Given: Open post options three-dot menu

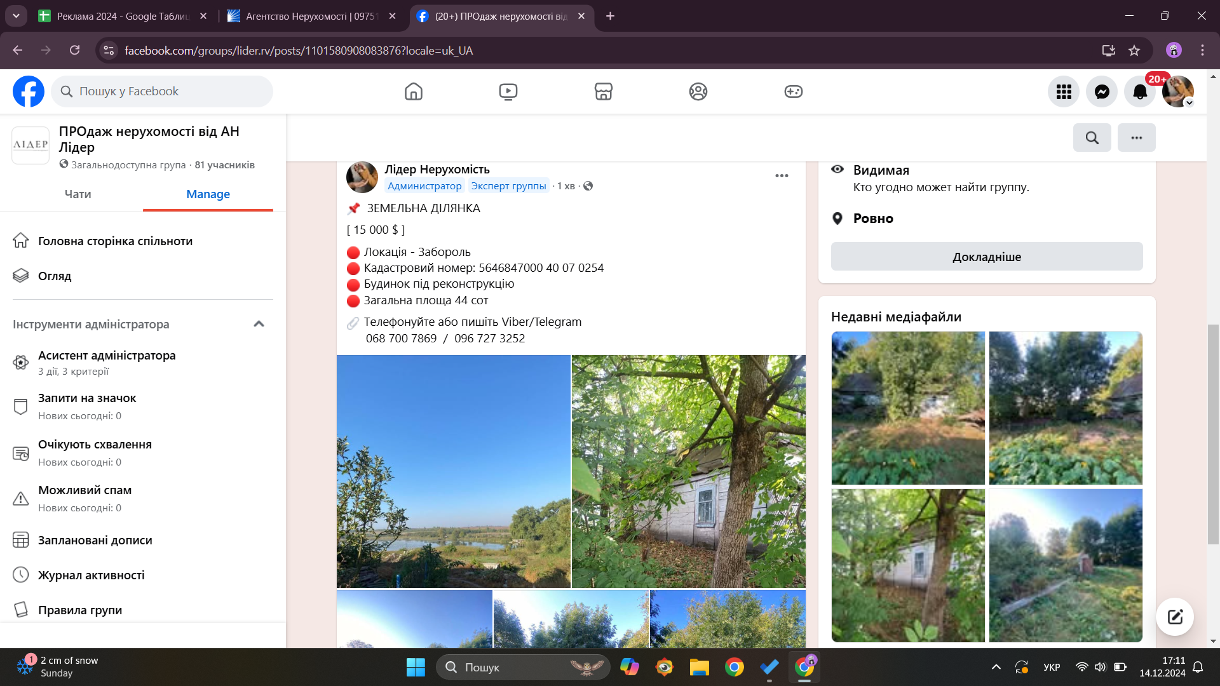Looking at the screenshot, I should [782, 176].
